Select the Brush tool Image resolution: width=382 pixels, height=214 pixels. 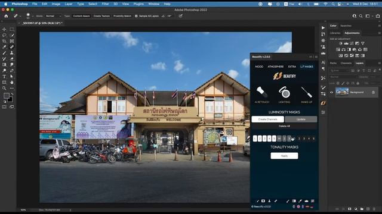(4, 53)
